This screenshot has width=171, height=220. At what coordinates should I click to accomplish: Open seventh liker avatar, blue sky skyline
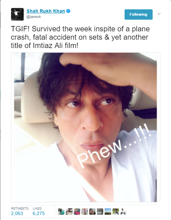108,211
